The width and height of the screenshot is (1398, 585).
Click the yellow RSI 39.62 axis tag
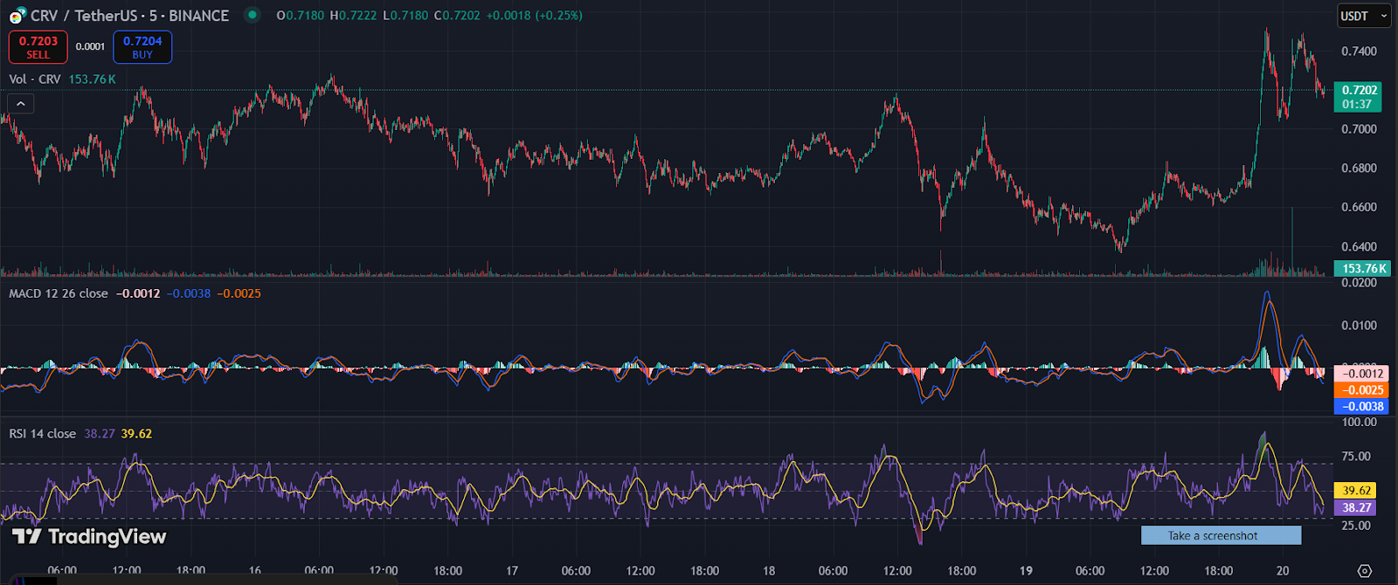[1356, 491]
